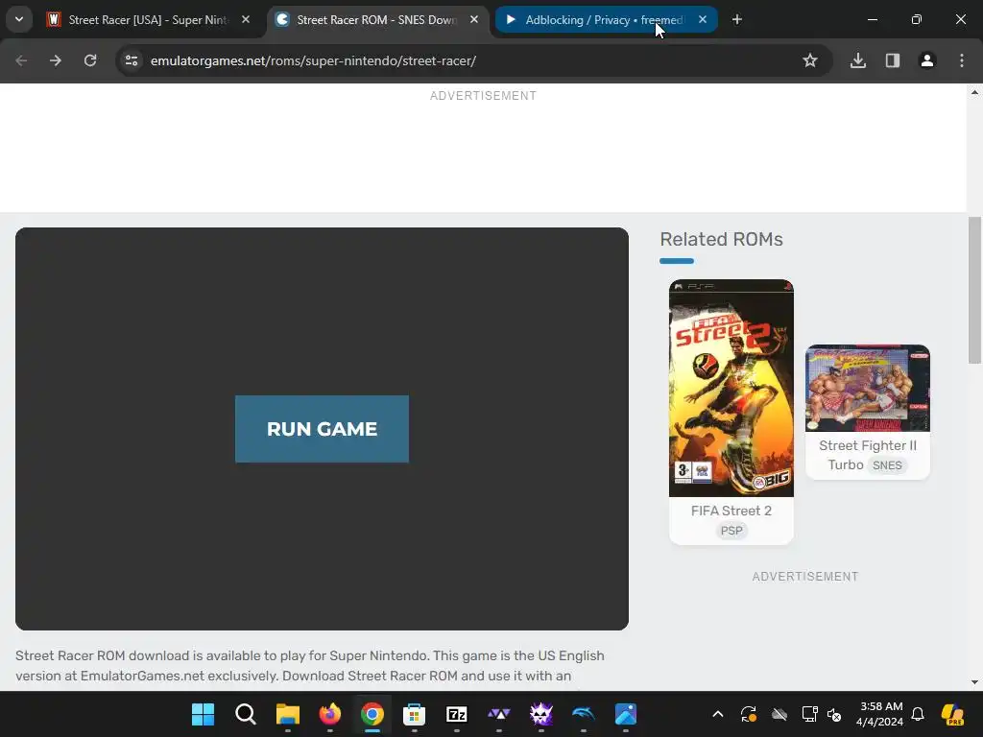The image size is (983, 737).
Task: Open the FIFA Street 2 cover thumbnail
Action: pos(731,388)
